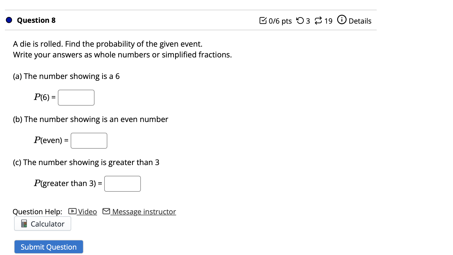Click the P(6) answer input box

click(x=76, y=98)
